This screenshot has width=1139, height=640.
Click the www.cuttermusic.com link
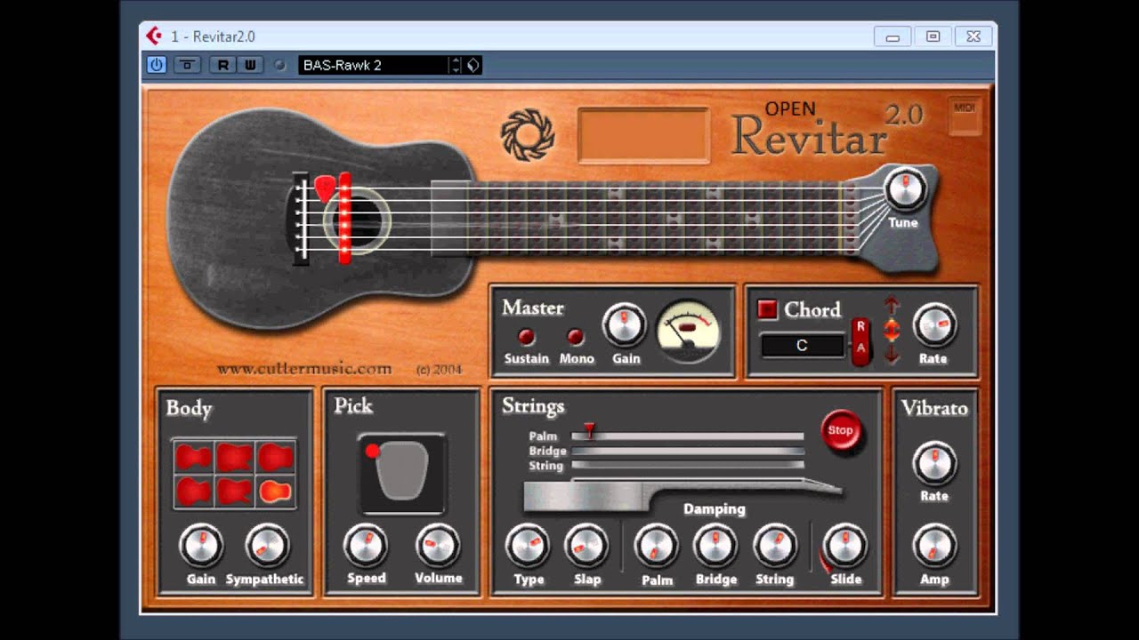click(304, 368)
